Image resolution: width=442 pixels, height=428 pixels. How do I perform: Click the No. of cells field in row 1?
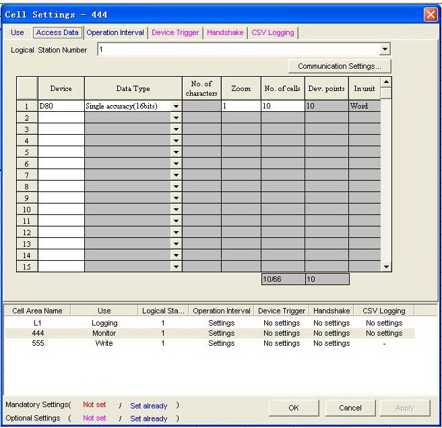click(x=282, y=106)
